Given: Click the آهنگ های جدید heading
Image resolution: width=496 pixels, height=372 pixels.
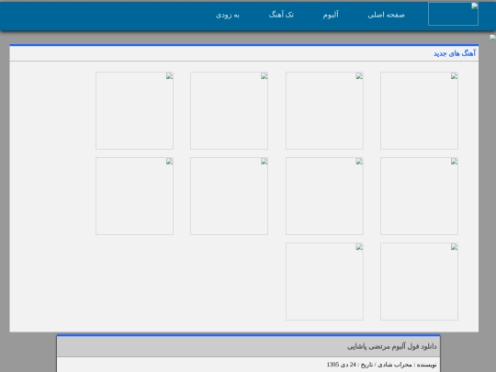Looking at the screenshot, I should (455, 53).
